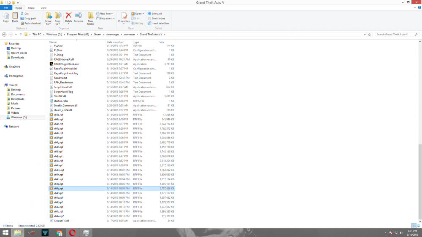The width and height of the screenshot is (422, 237).
Task: Select the RAGEPluginHook.exe file
Action: tap(112, 64)
